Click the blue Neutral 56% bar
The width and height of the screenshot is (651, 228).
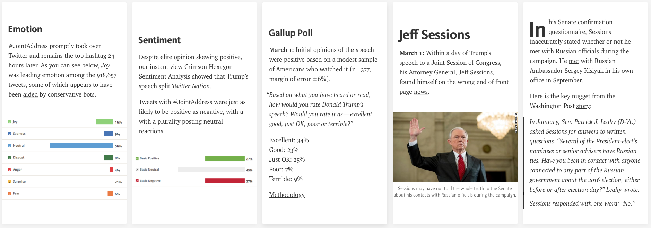coord(81,146)
